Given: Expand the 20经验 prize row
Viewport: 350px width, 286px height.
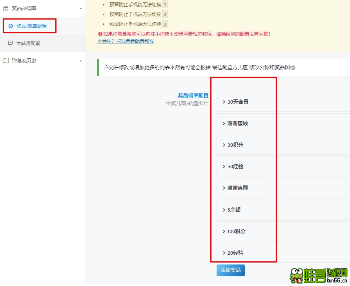Looking at the screenshot, I should tap(283, 253).
